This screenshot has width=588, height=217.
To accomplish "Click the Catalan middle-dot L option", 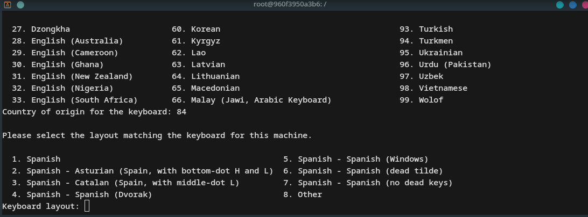I will (125, 183).
